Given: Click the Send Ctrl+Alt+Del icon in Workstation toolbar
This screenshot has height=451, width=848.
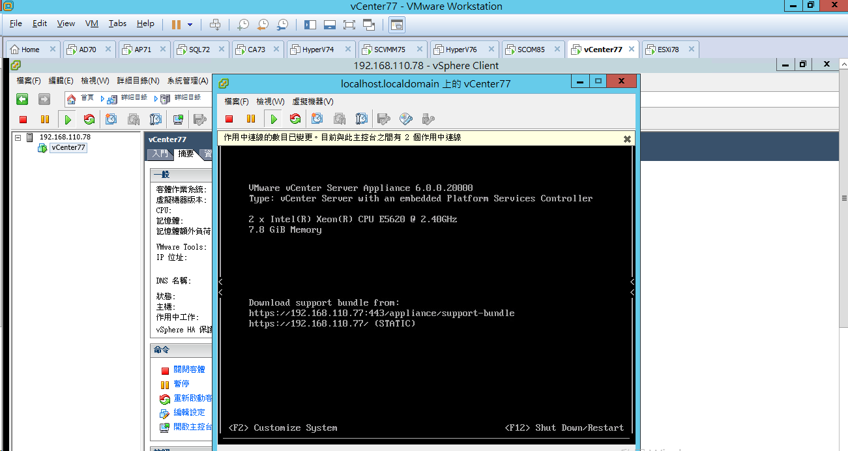Looking at the screenshot, I should [x=215, y=24].
